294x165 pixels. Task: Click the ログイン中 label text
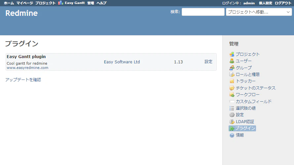pos(232,3)
